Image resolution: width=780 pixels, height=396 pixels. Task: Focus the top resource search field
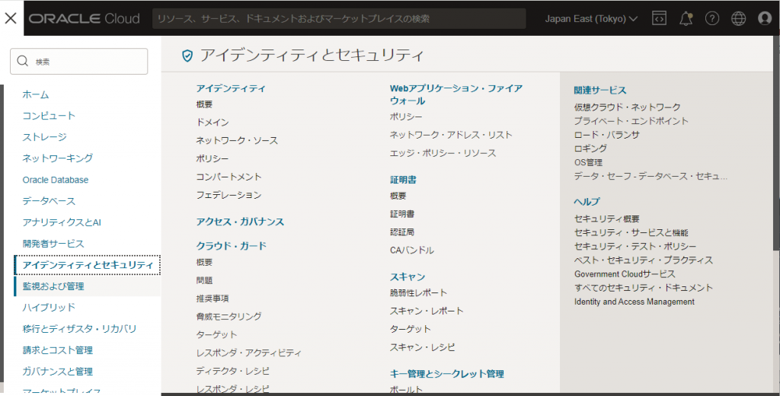pos(339,18)
